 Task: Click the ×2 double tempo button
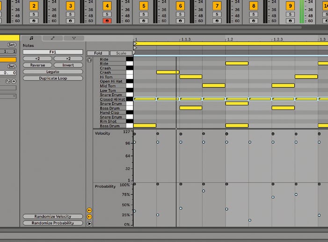(68, 59)
